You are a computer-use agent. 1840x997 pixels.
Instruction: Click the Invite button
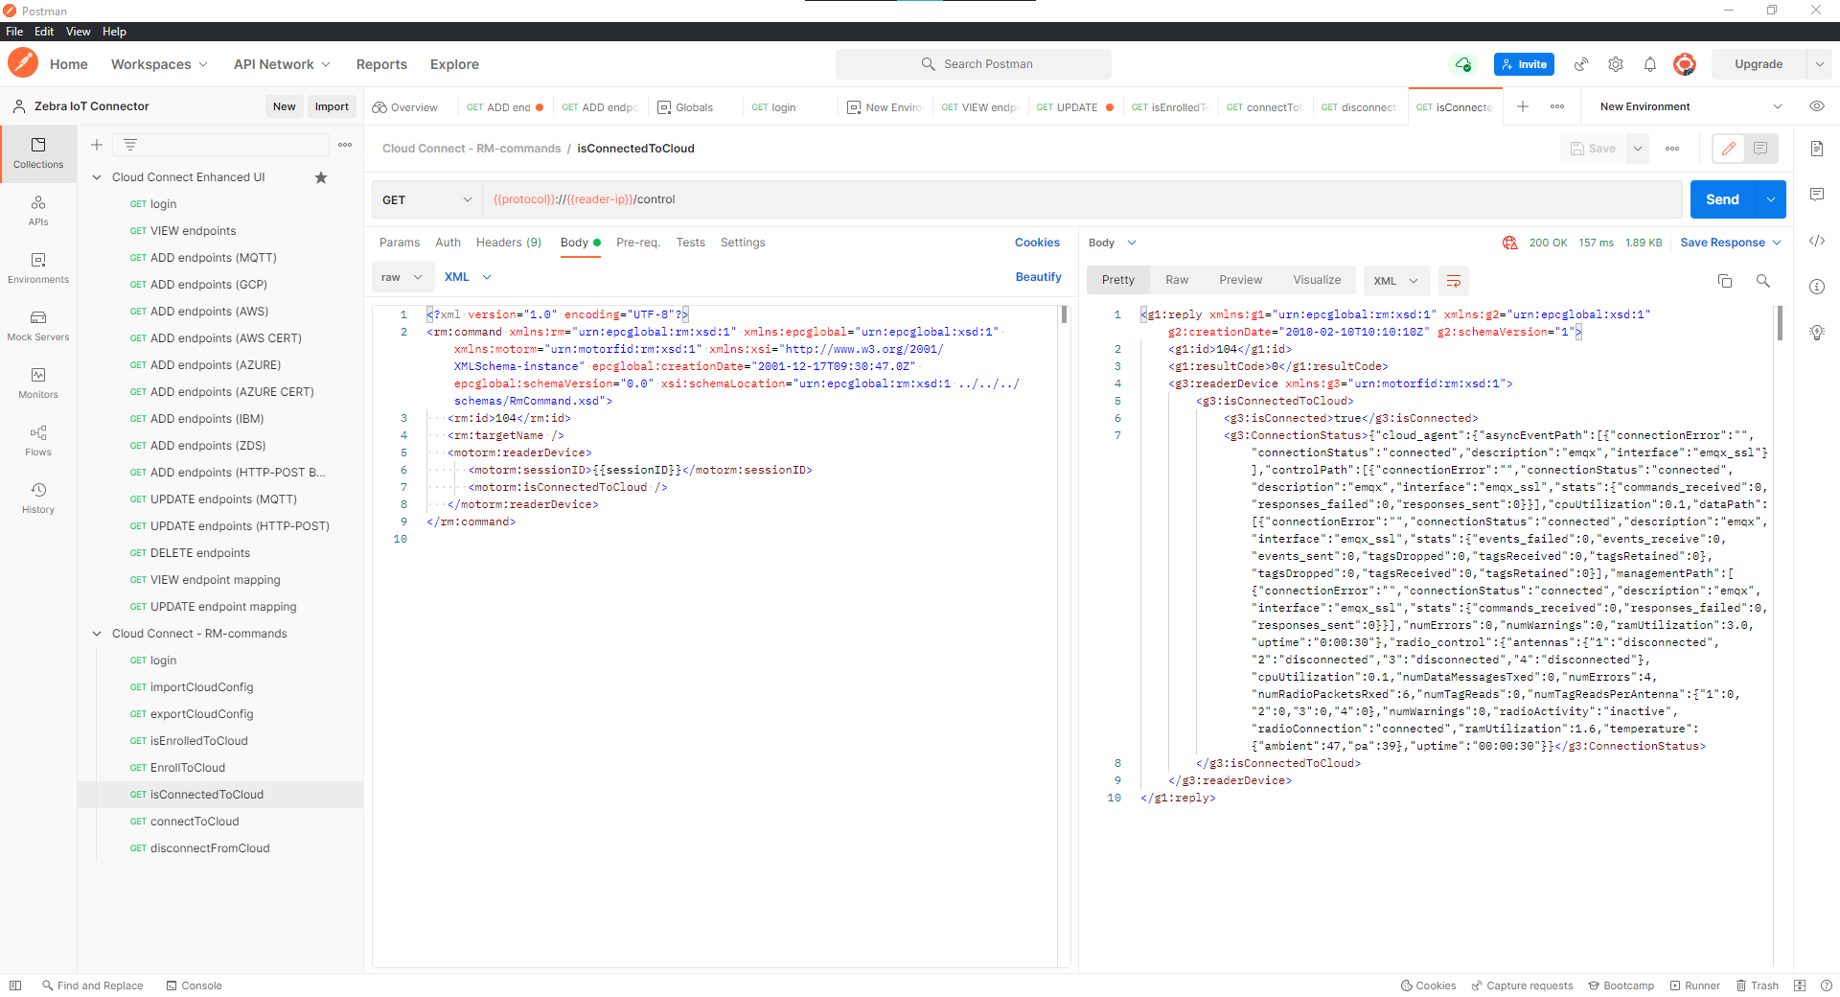pos(1524,64)
